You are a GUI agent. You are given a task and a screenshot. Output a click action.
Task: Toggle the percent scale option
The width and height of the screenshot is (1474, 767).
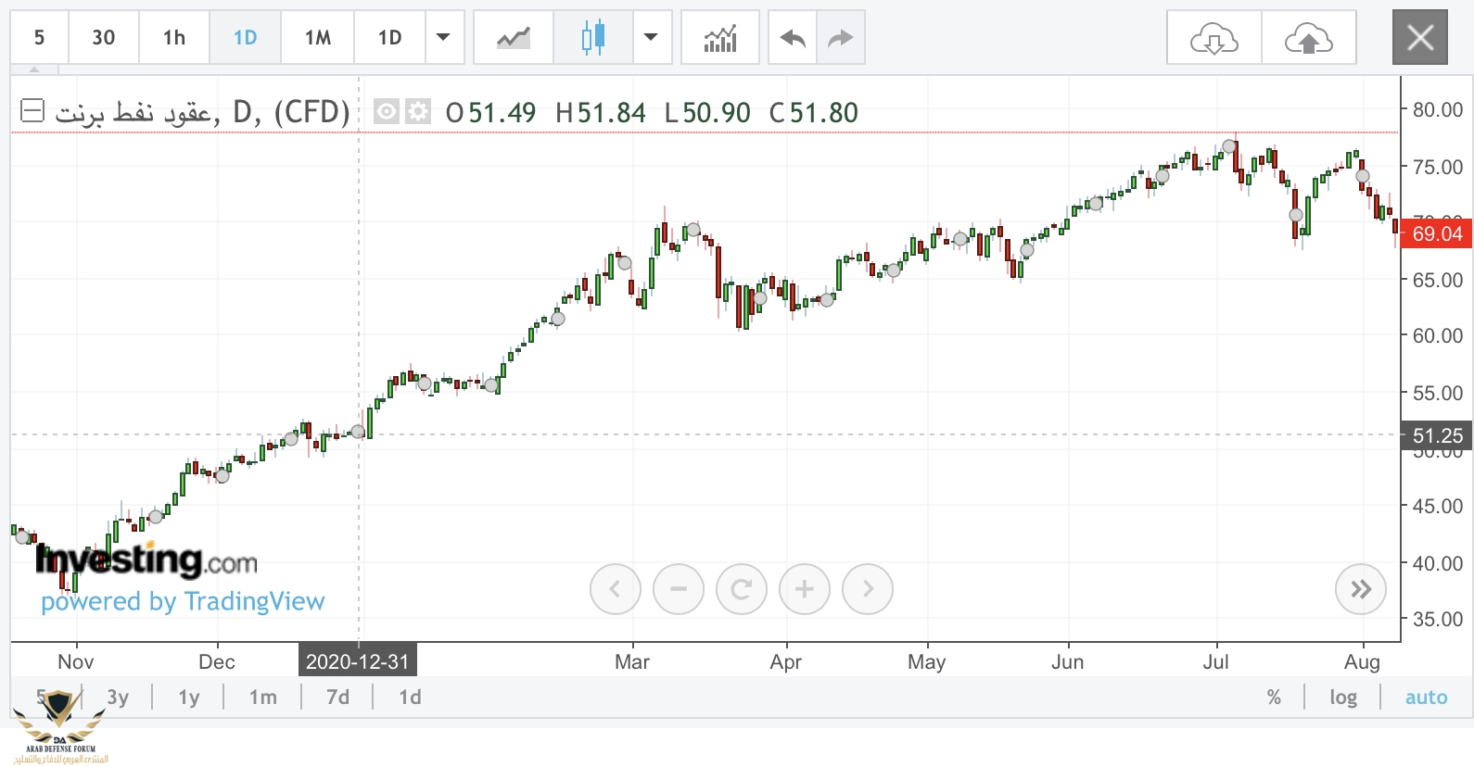coord(1274,698)
